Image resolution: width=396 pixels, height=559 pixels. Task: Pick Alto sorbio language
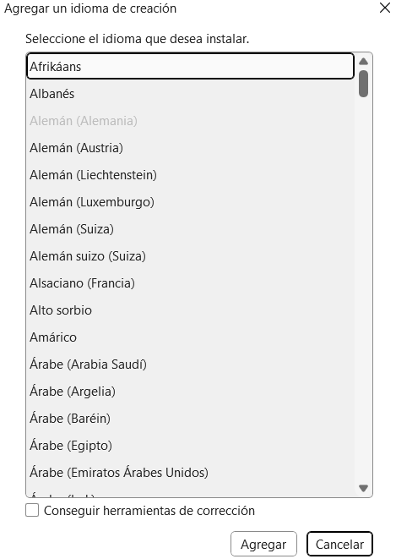(190, 310)
